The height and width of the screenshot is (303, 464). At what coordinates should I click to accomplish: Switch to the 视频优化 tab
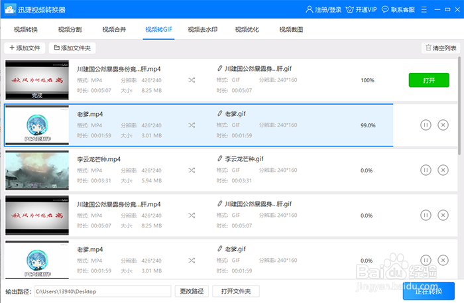[x=247, y=29]
